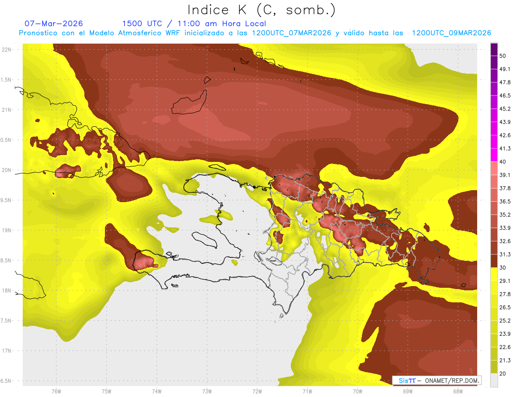The image size is (514, 397).
Task: Select the gray legend band below 20
Action: click(x=494, y=380)
